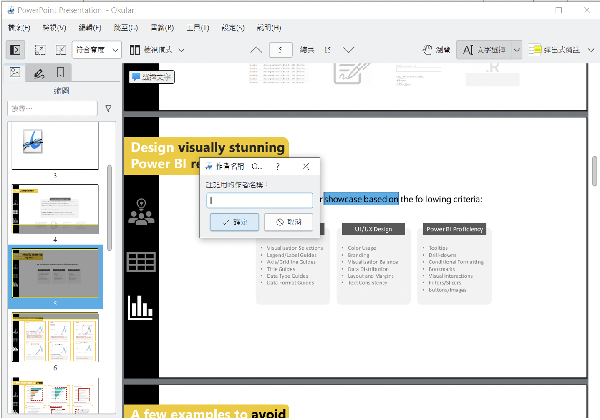
Task: Open the bookmarks sidebar panel
Action: click(x=61, y=73)
